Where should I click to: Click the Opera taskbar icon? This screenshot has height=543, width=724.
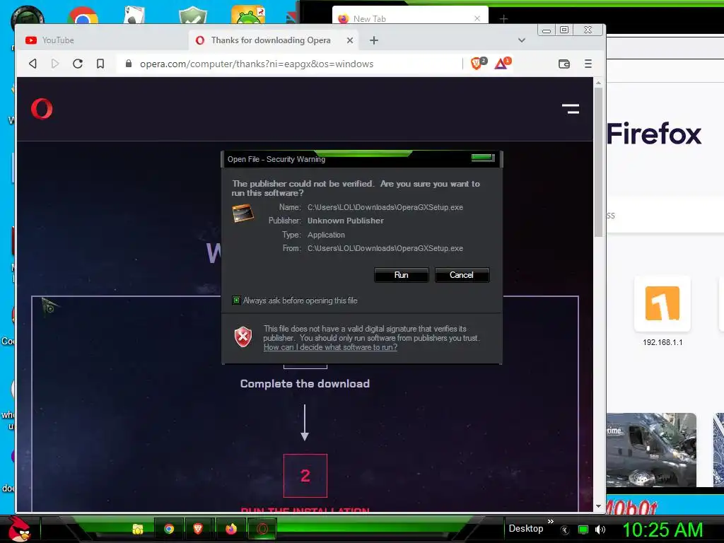click(262, 529)
